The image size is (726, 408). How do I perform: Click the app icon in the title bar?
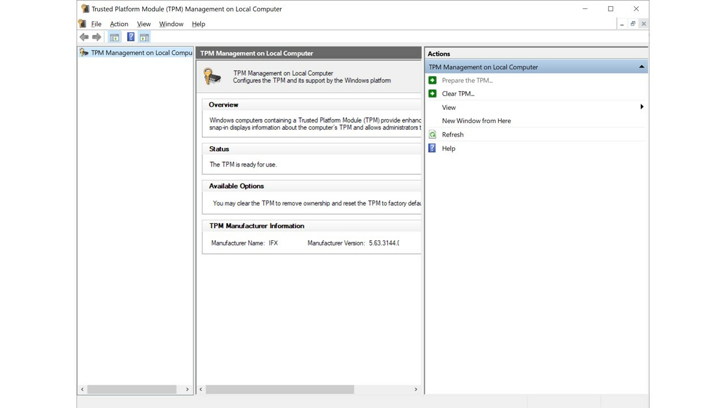[x=85, y=8]
